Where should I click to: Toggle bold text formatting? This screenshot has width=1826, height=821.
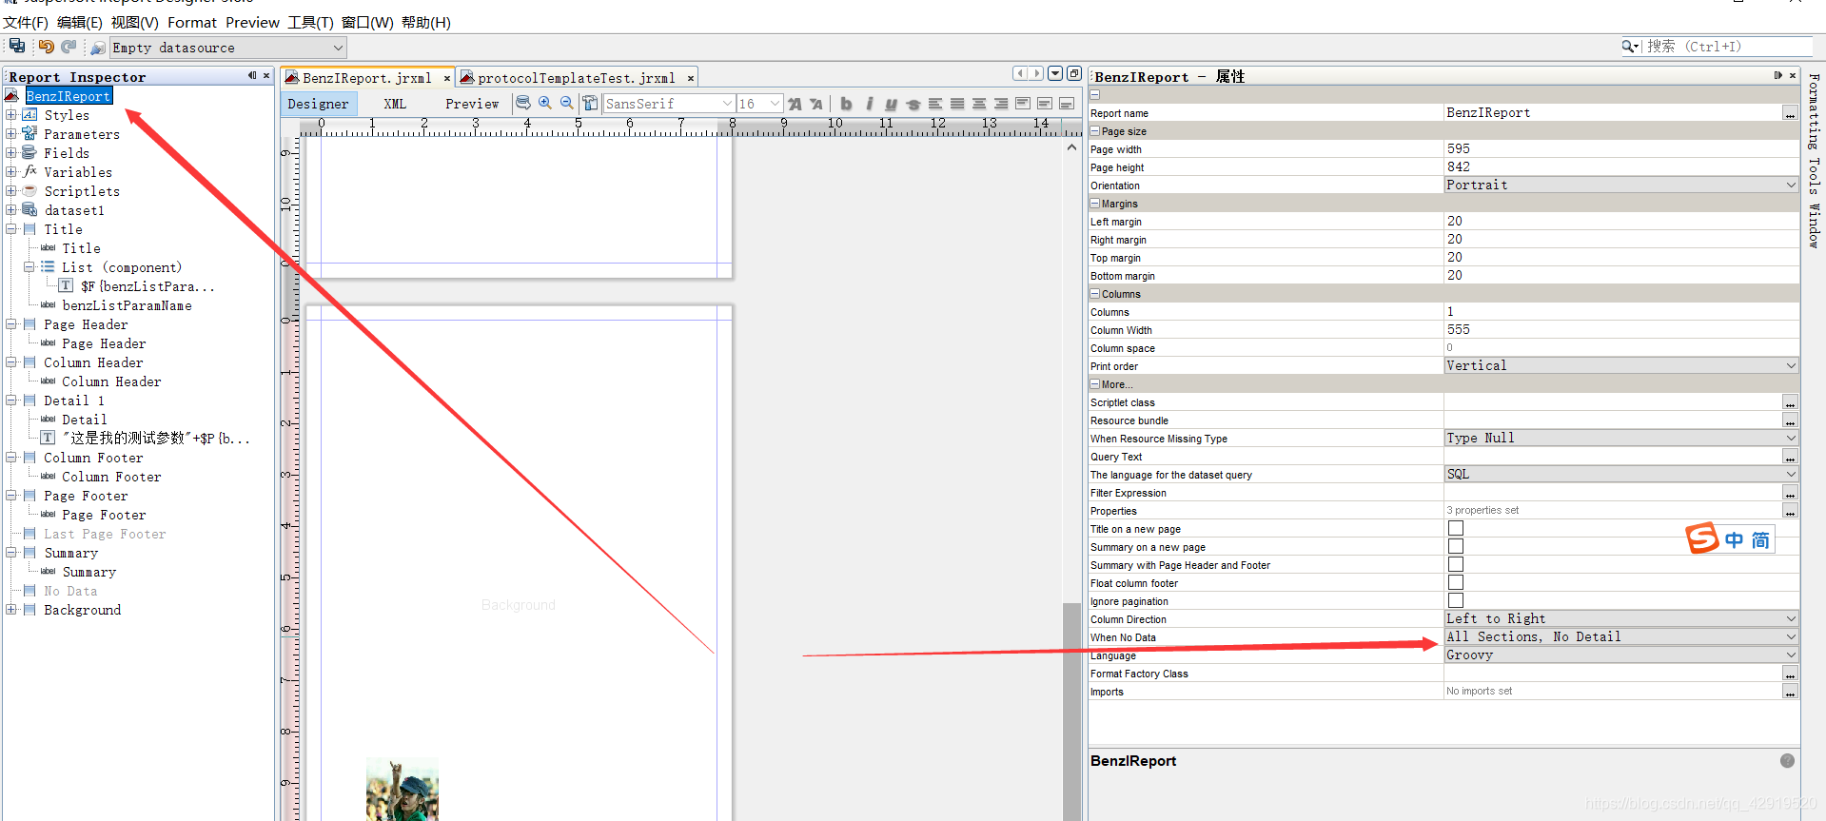tap(846, 104)
